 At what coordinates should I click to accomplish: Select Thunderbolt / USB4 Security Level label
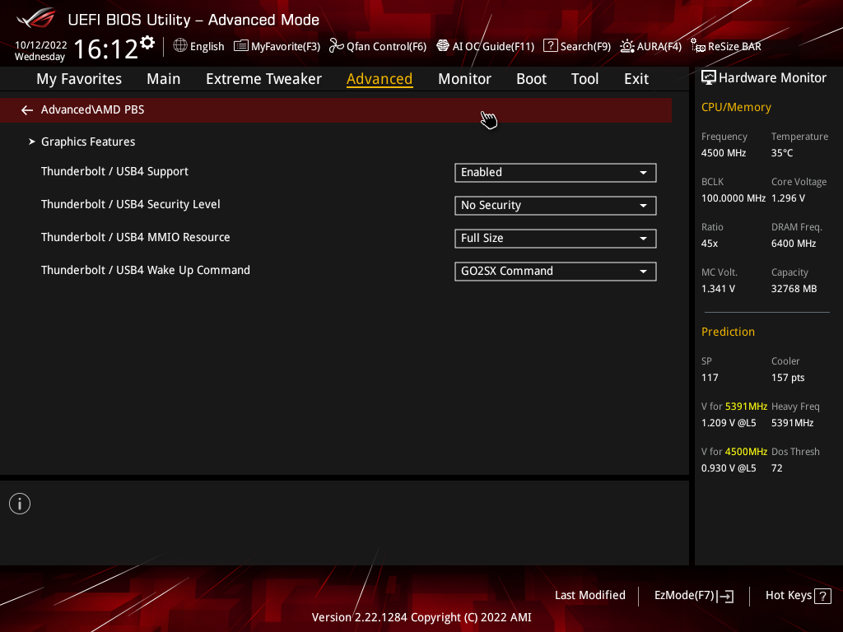pos(131,204)
